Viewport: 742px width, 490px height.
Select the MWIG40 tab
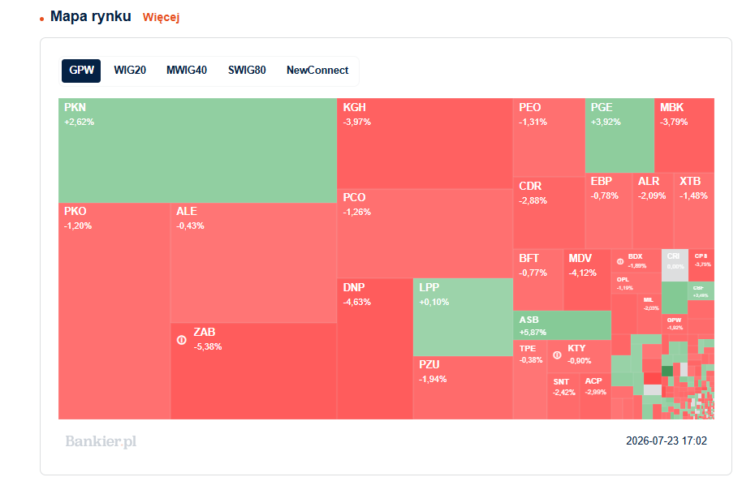pyautogui.click(x=187, y=71)
